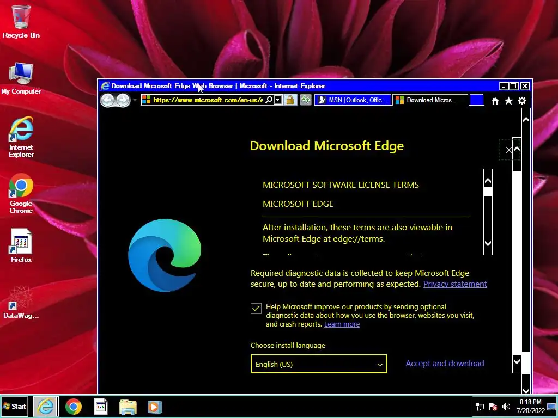Select the Download Microsoft Edge tab
Image resolution: width=558 pixels, height=418 pixels.
pos(430,100)
